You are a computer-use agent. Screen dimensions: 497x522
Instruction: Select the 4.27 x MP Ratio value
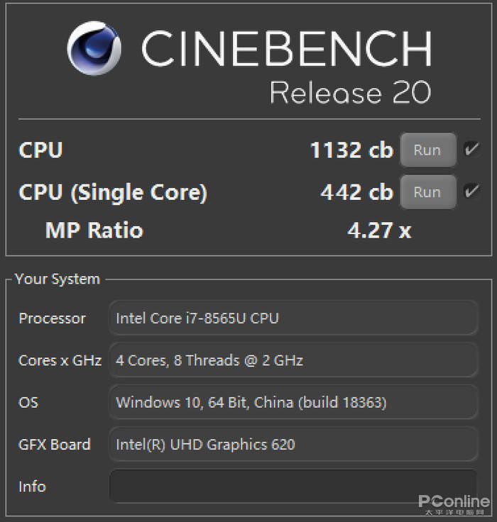[378, 231]
